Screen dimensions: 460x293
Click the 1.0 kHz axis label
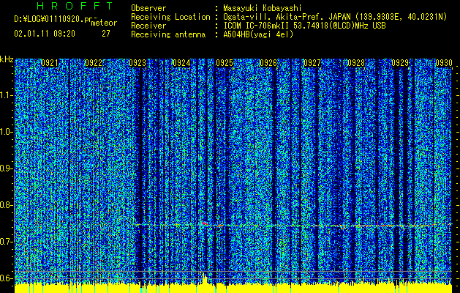(x=7, y=132)
